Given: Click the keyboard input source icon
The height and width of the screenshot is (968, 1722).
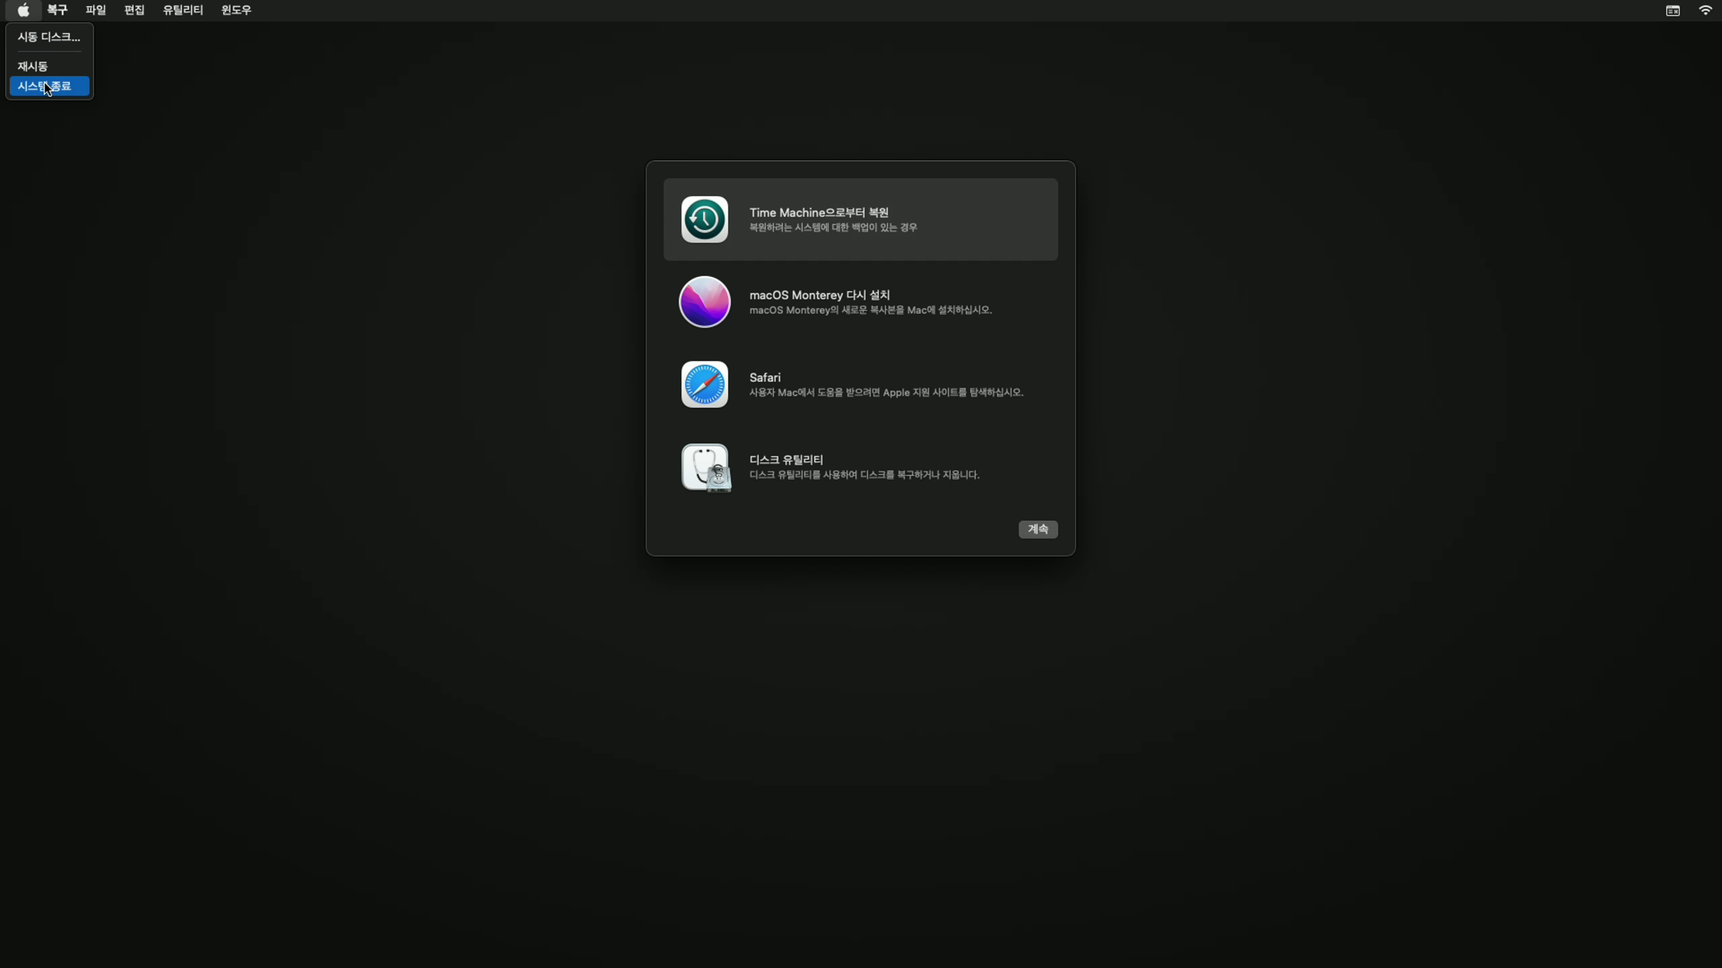Looking at the screenshot, I should pyautogui.click(x=1672, y=10).
